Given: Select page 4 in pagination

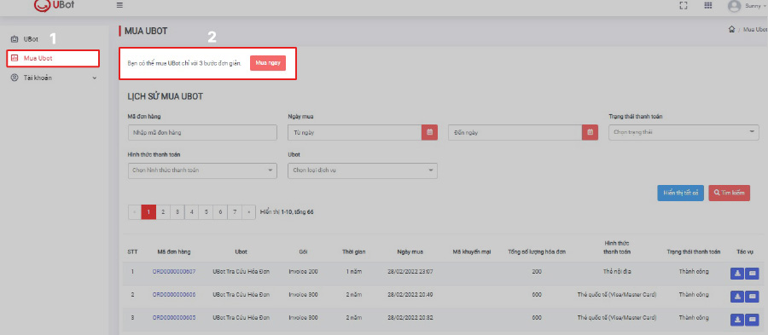Looking at the screenshot, I should [191, 212].
